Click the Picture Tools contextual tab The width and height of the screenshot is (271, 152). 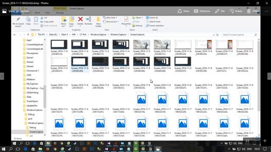tap(60, 8)
